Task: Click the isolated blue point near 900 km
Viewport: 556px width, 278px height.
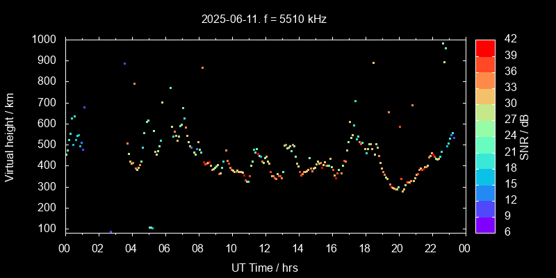Action: [124, 63]
